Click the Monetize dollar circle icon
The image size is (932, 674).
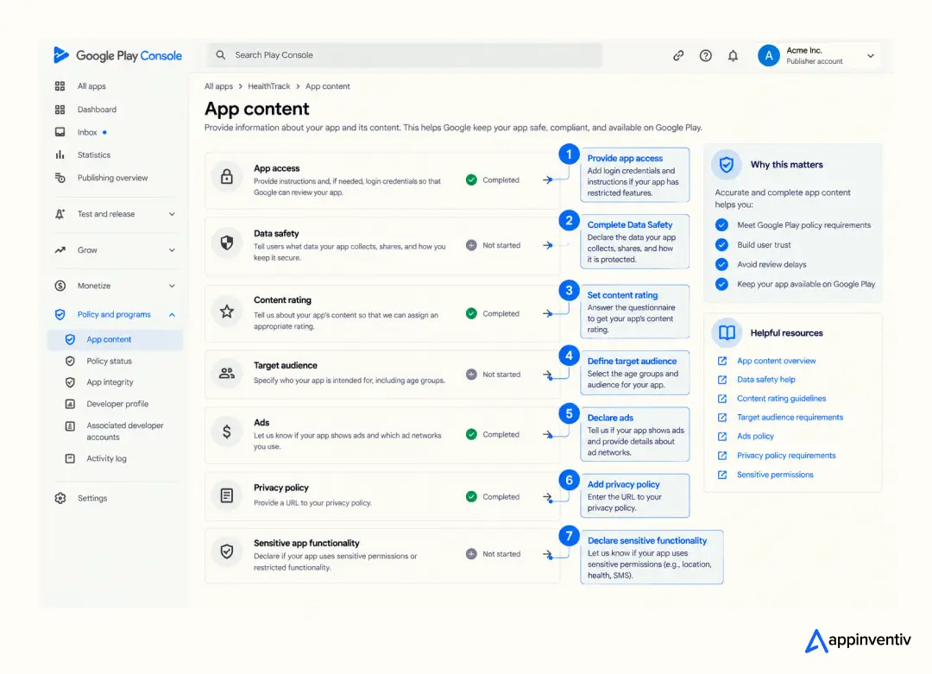(x=60, y=286)
